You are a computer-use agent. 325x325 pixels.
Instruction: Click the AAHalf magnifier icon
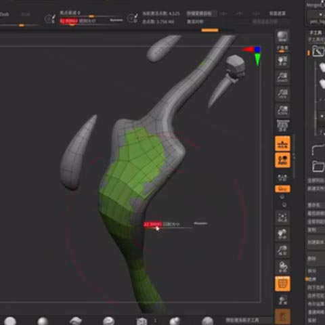click(282, 110)
